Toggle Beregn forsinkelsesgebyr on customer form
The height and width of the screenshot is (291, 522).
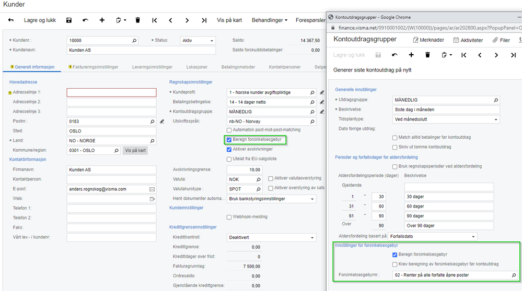229,140
